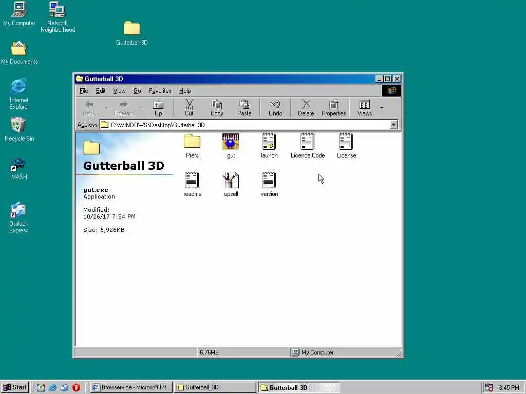The height and width of the screenshot is (394, 526).
Task: Launch Opera from the quick launch bar
Action: [x=76, y=387]
